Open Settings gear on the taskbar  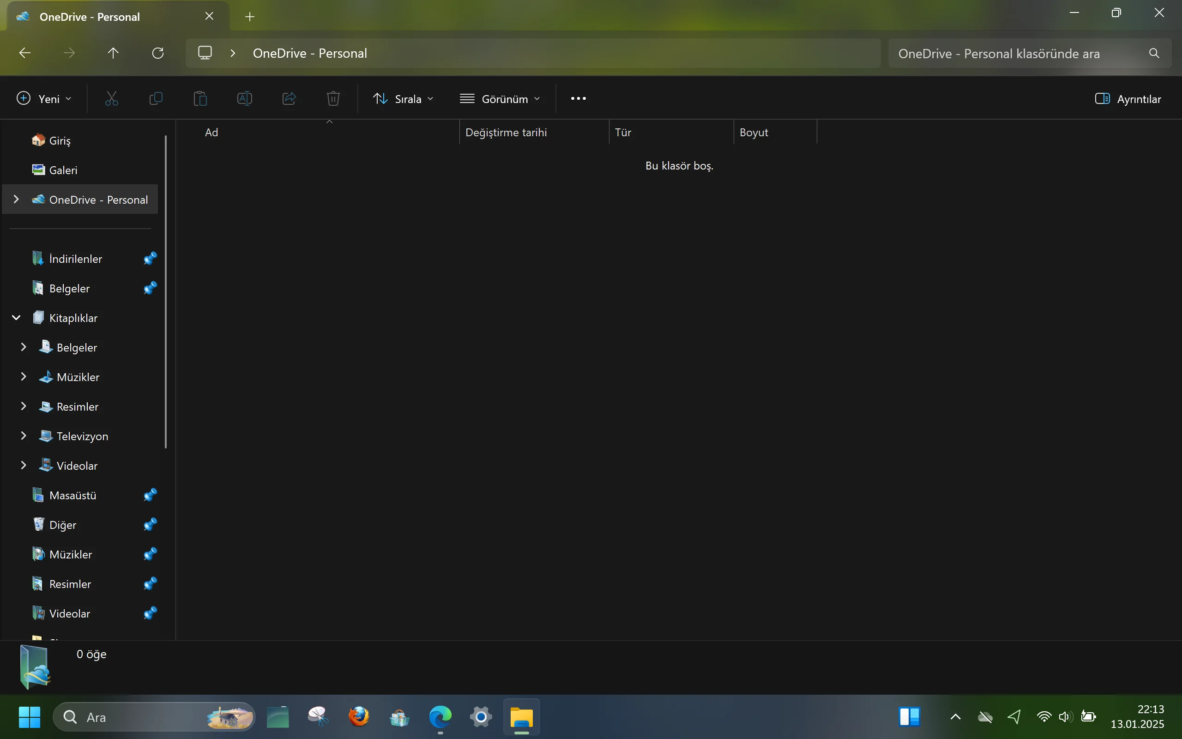click(x=481, y=717)
